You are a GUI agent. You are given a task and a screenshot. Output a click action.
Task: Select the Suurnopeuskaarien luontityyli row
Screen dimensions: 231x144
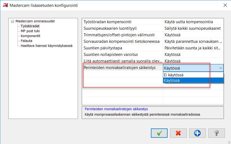122,28
